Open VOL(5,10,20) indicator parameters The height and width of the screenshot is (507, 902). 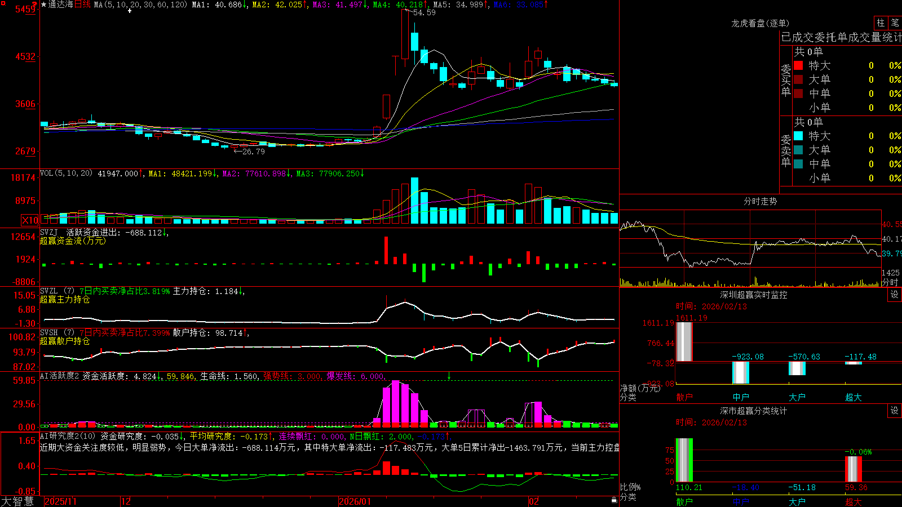66,174
